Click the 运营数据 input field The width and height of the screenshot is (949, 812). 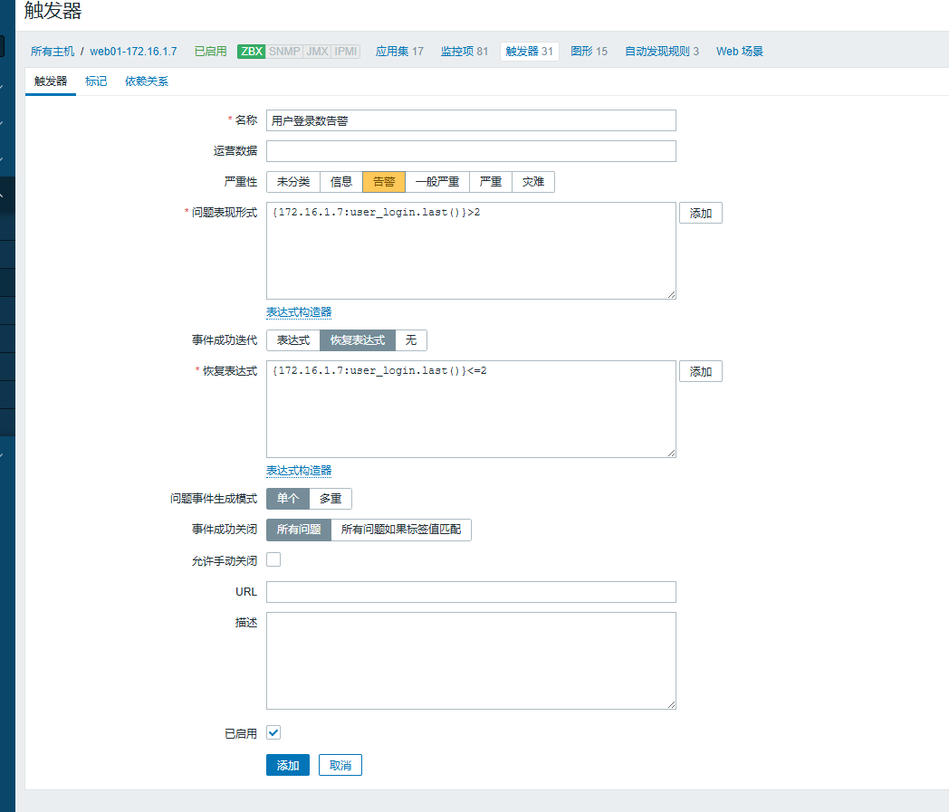471,151
